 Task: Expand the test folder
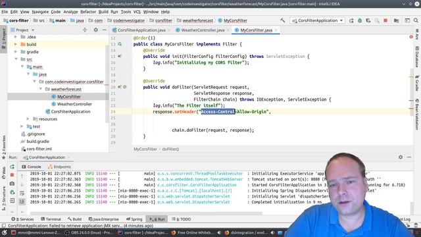[x=22, y=126]
